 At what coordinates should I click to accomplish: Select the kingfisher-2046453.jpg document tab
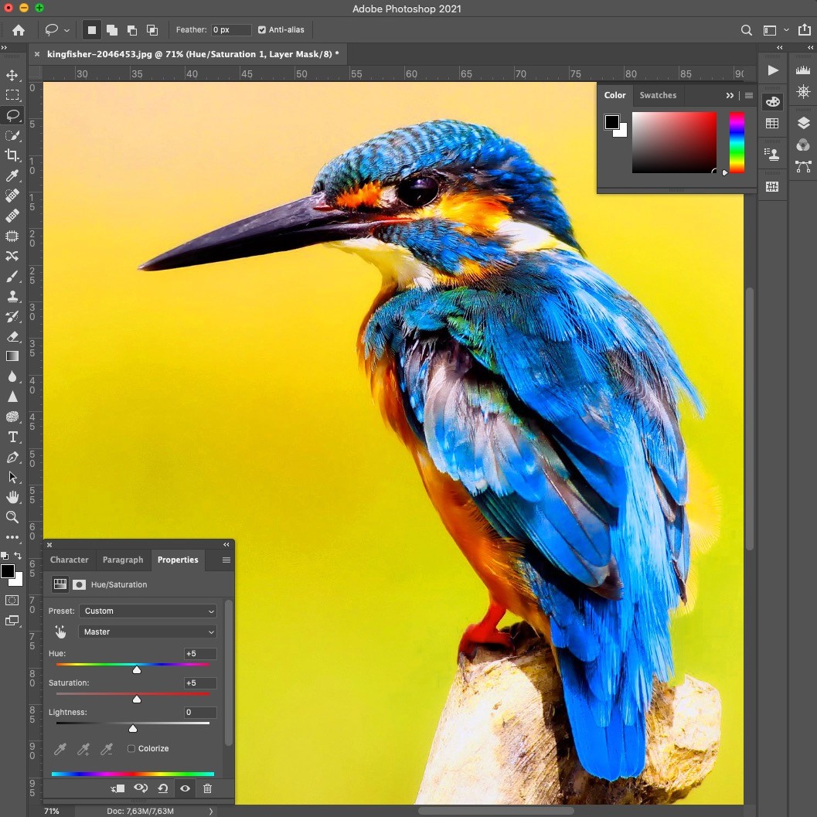192,54
